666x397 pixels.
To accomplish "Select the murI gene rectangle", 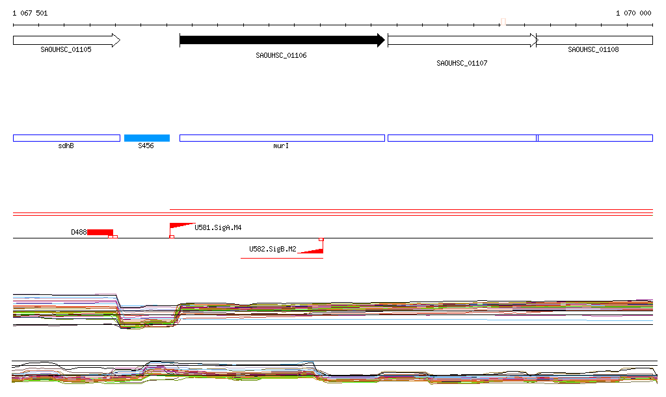I will coord(282,138).
